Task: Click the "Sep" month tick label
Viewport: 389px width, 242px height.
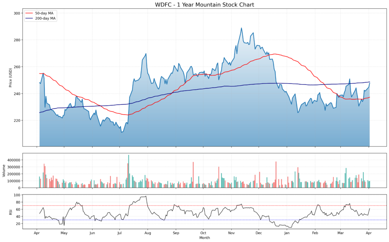Action: [176, 233]
